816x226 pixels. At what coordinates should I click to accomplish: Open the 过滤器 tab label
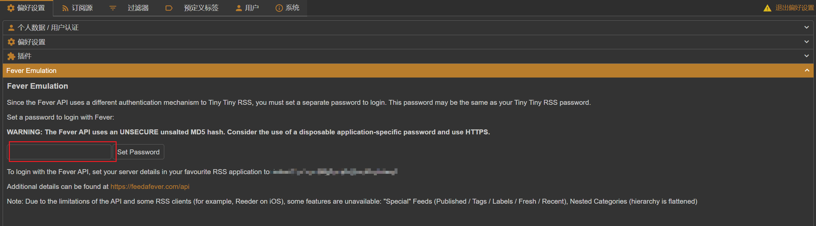[138, 8]
